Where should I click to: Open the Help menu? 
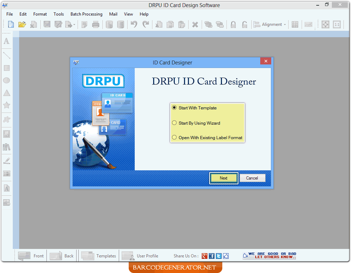[x=144, y=14]
